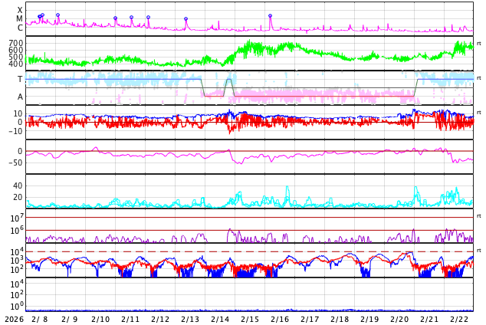Select the flare marker on the 2/9 peak
Screen dimensions: 486x325
click(x=58, y=15)
